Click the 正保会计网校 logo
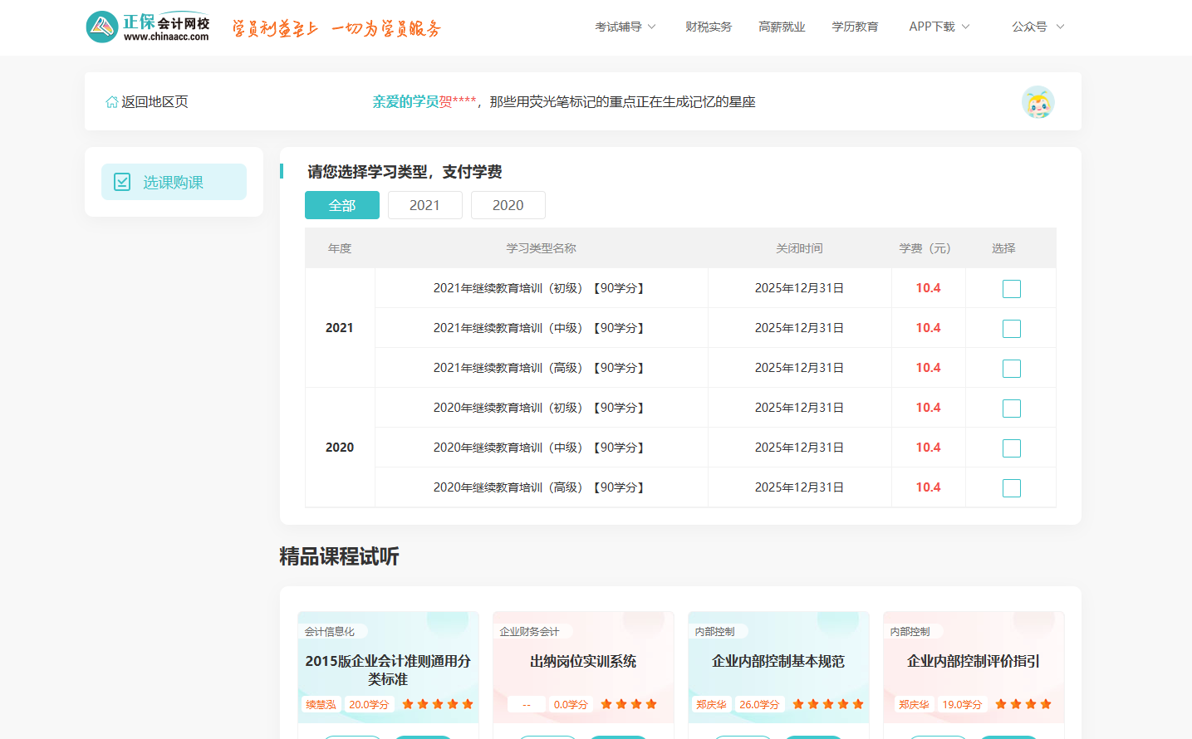The width and height of the screenshot is (1192, 739). (x=148, y=27)
